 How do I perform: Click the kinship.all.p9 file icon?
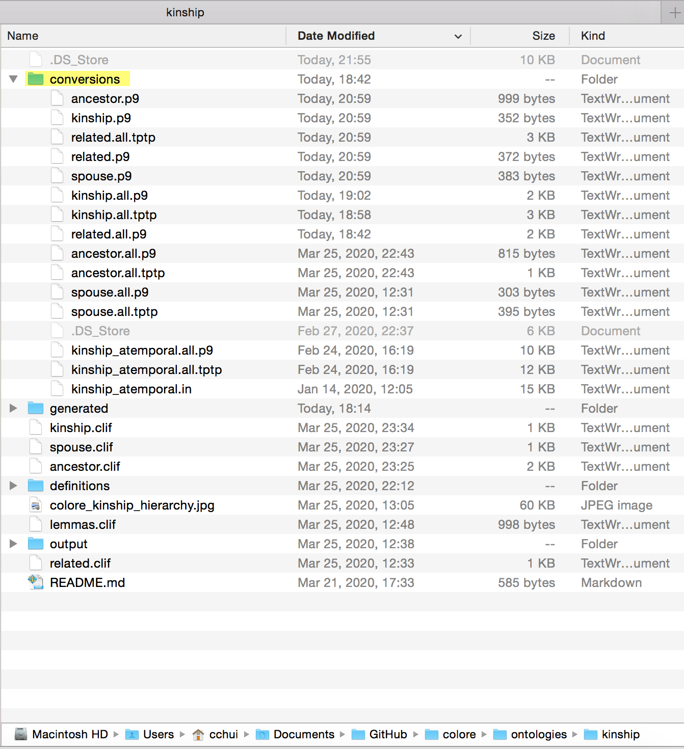click(x=57, y=195)
